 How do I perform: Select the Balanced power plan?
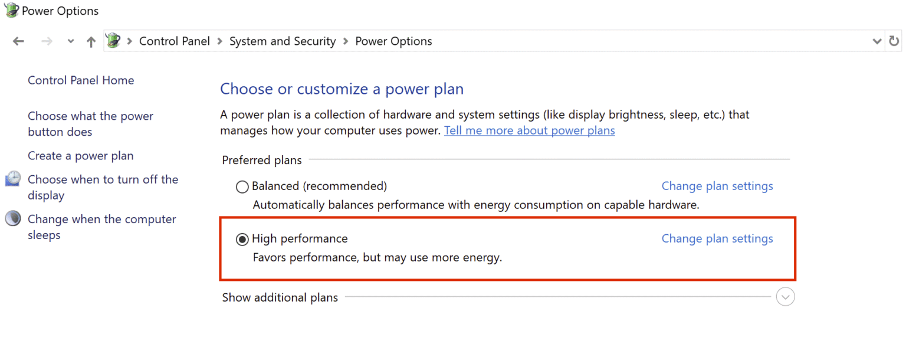[x=242, y=186]
